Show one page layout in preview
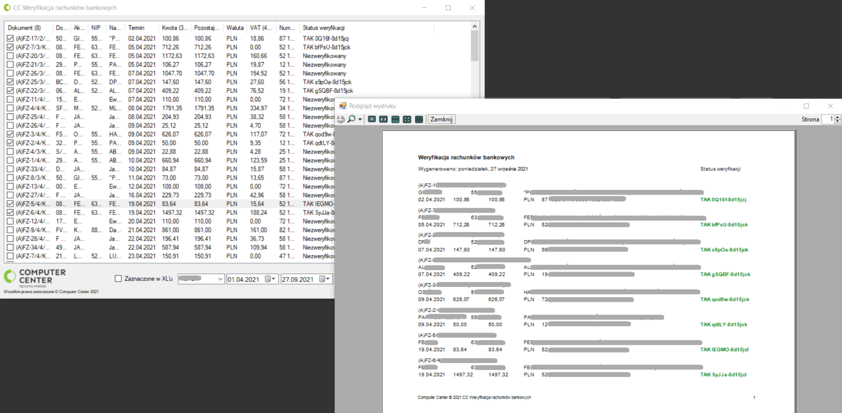Image resolution: width=842 pixels, height=413 pixels. [x=372, y=119]
